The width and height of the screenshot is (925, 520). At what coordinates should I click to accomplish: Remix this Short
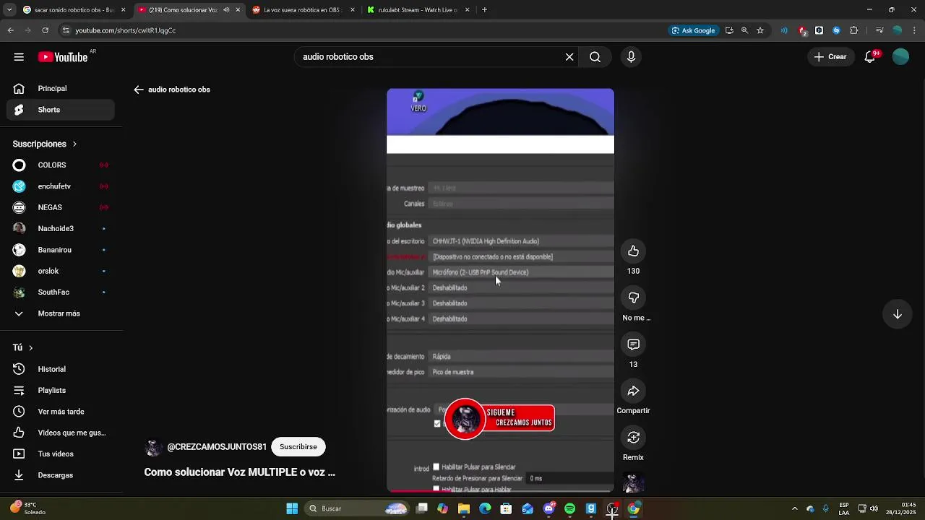tap(633, 438)
